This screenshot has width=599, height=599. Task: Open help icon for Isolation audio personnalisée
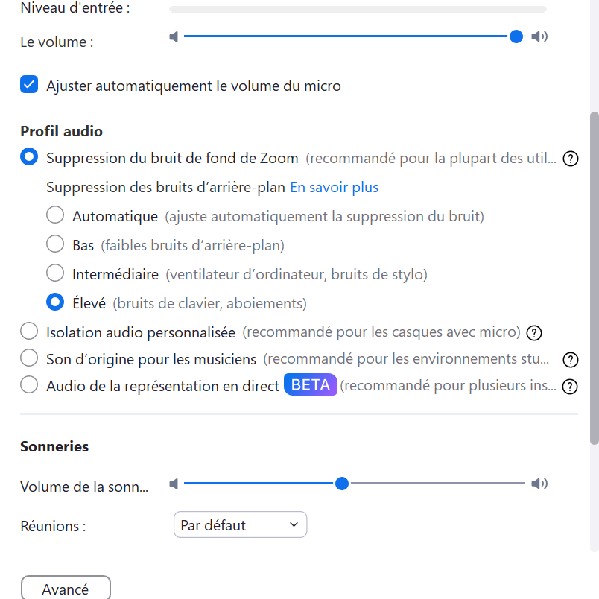click(x=533, y=332)
